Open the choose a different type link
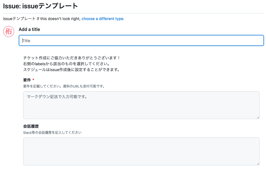 pos(102,19)
